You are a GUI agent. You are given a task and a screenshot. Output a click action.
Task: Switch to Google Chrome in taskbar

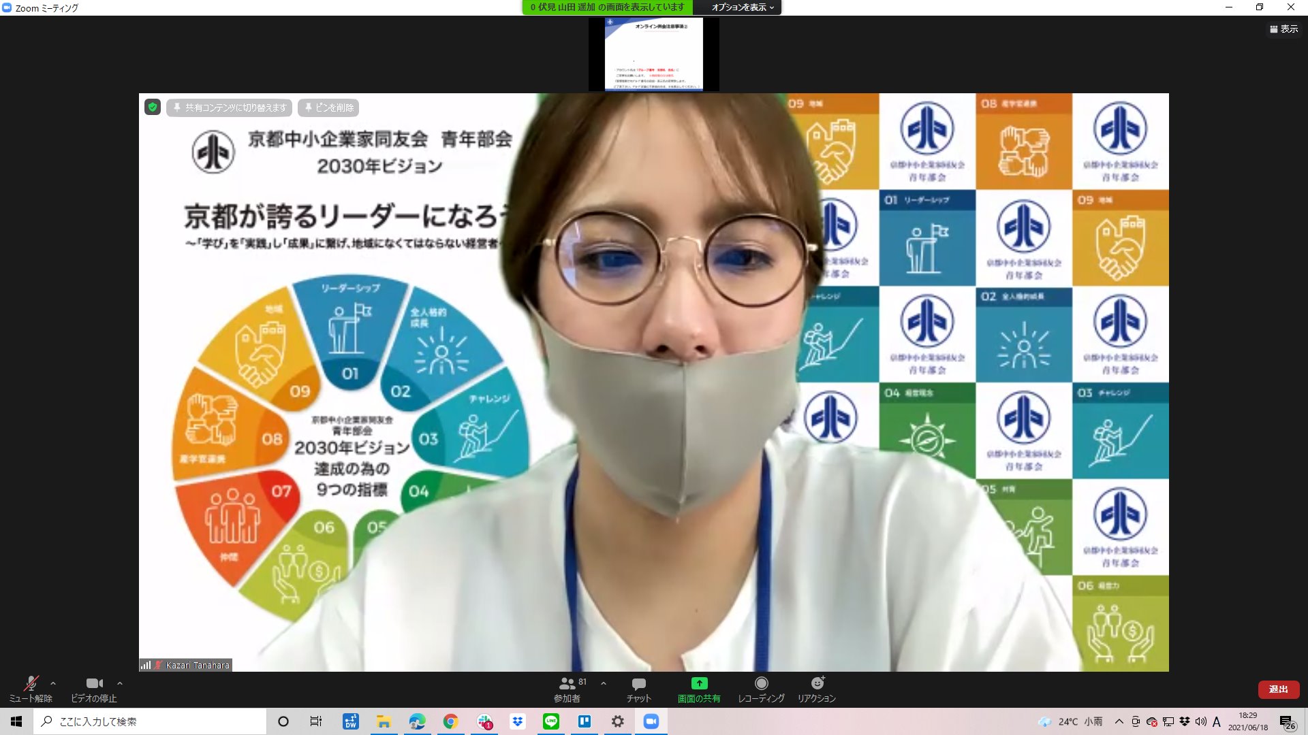450,721
